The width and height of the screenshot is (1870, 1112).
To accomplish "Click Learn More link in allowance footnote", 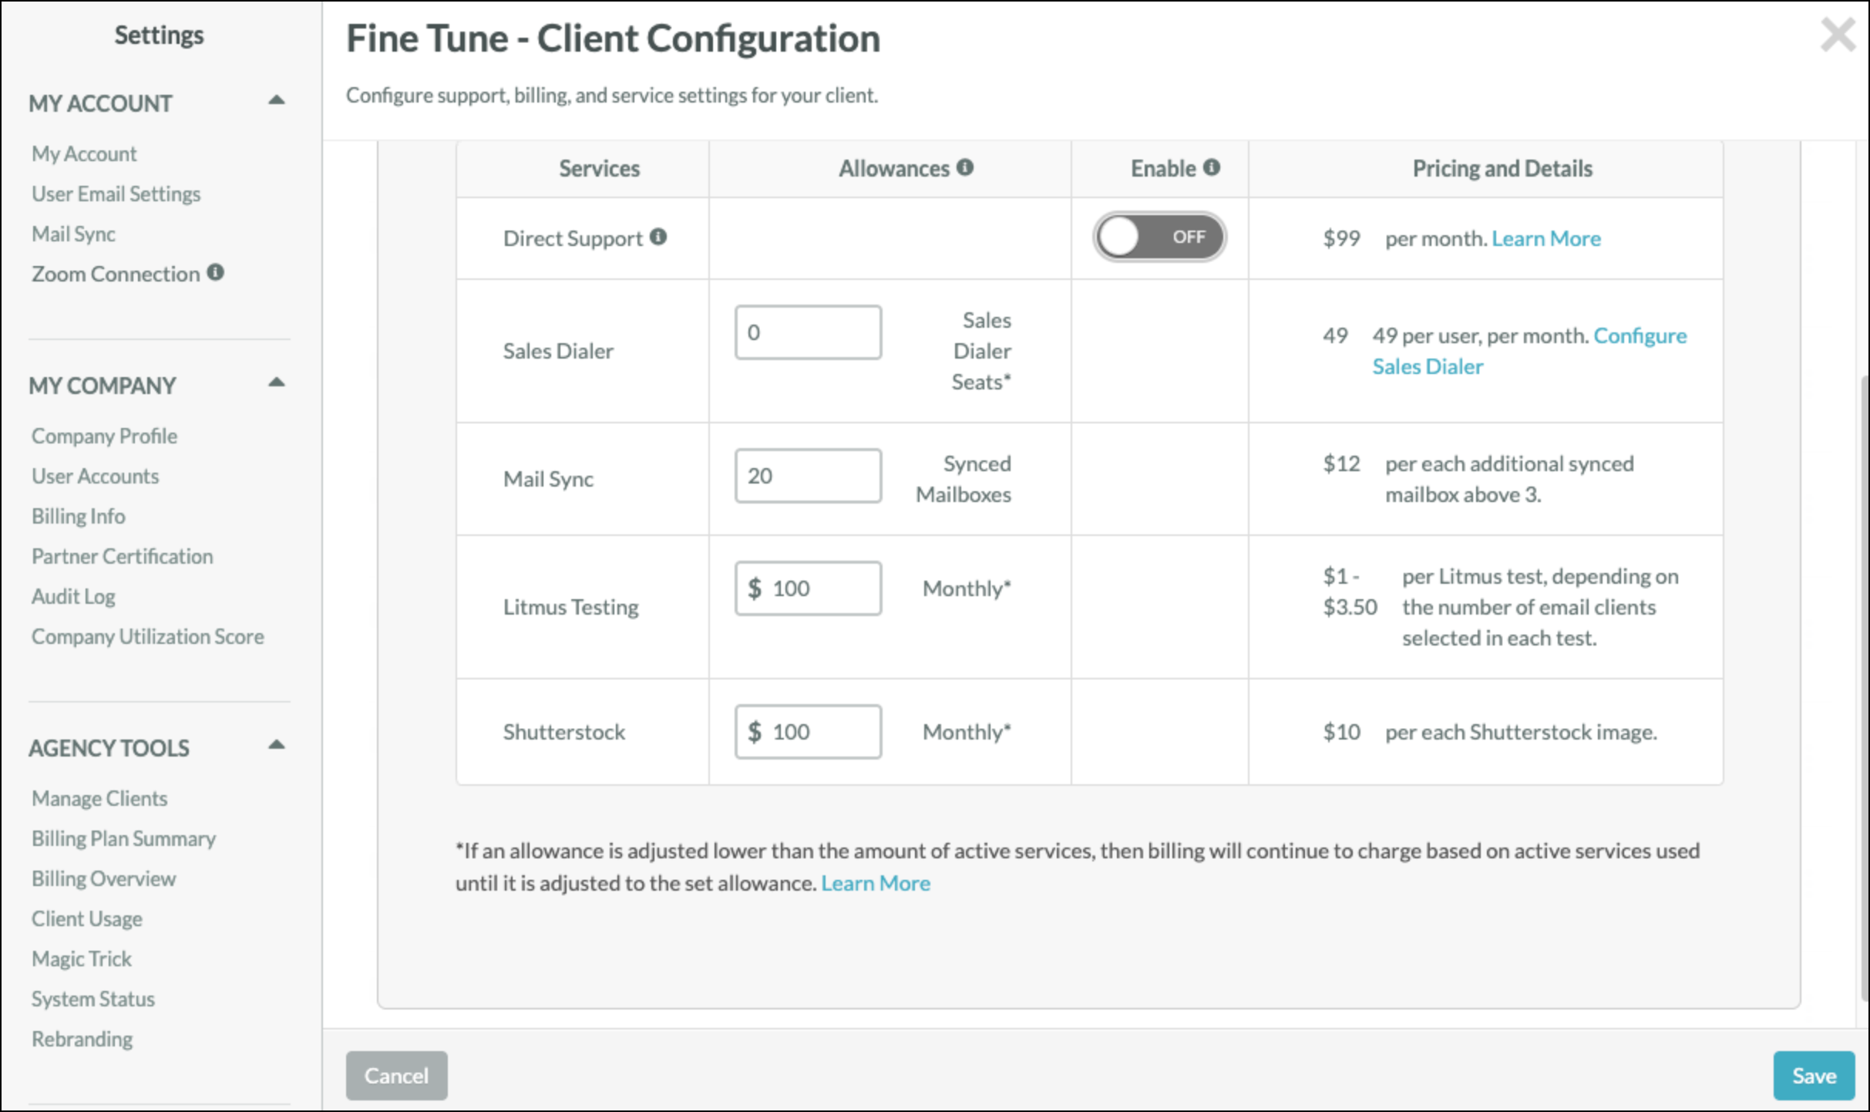I will 876,883.
